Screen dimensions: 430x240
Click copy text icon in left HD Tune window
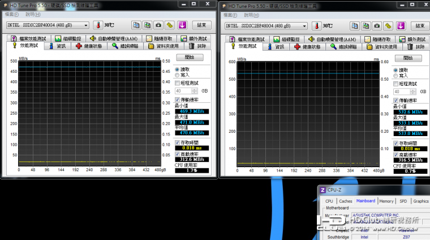tap(136, 25)
